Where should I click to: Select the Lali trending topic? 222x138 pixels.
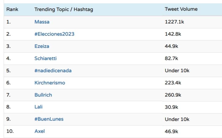39,107
